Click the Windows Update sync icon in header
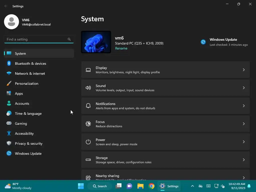The width and height of the screenshot is (256, 192). point(203,42)
